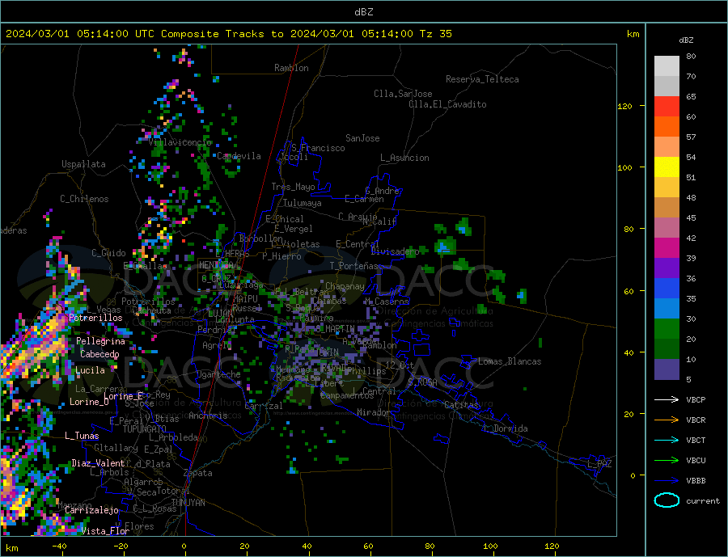Viewport: 728px width, 557px height.
Task: Click the '-40' tick on bottom axis
Action: [59, 546]
